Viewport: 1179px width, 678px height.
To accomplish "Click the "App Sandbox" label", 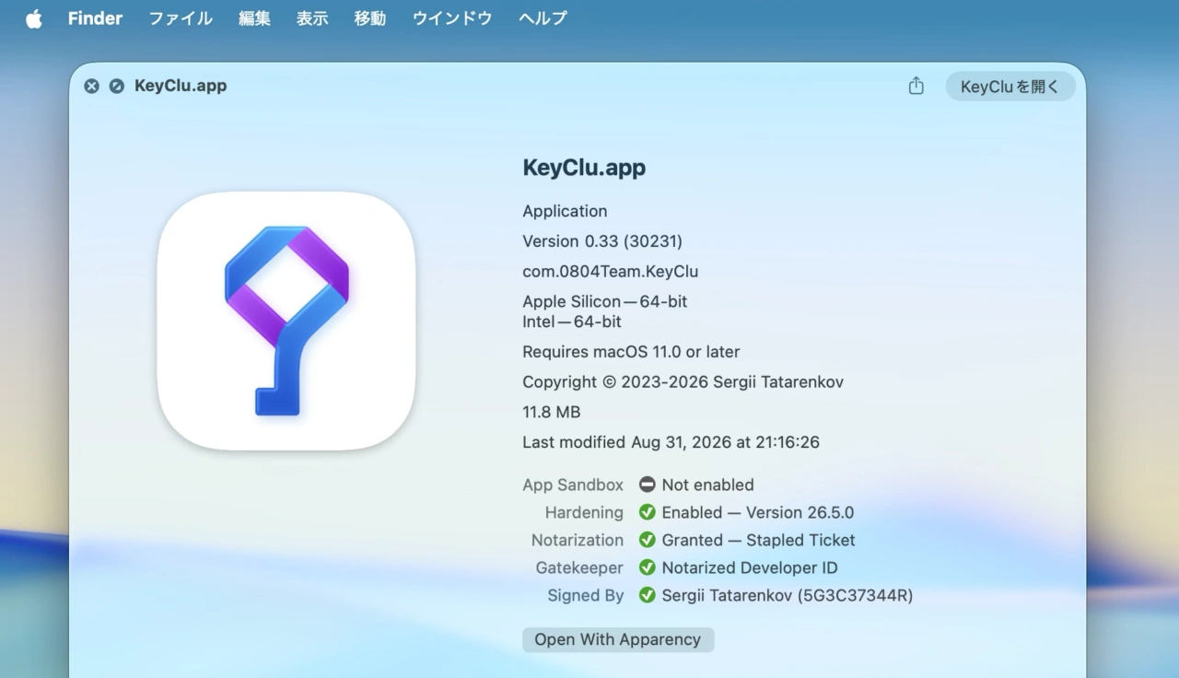I will (x=573, y=485).
